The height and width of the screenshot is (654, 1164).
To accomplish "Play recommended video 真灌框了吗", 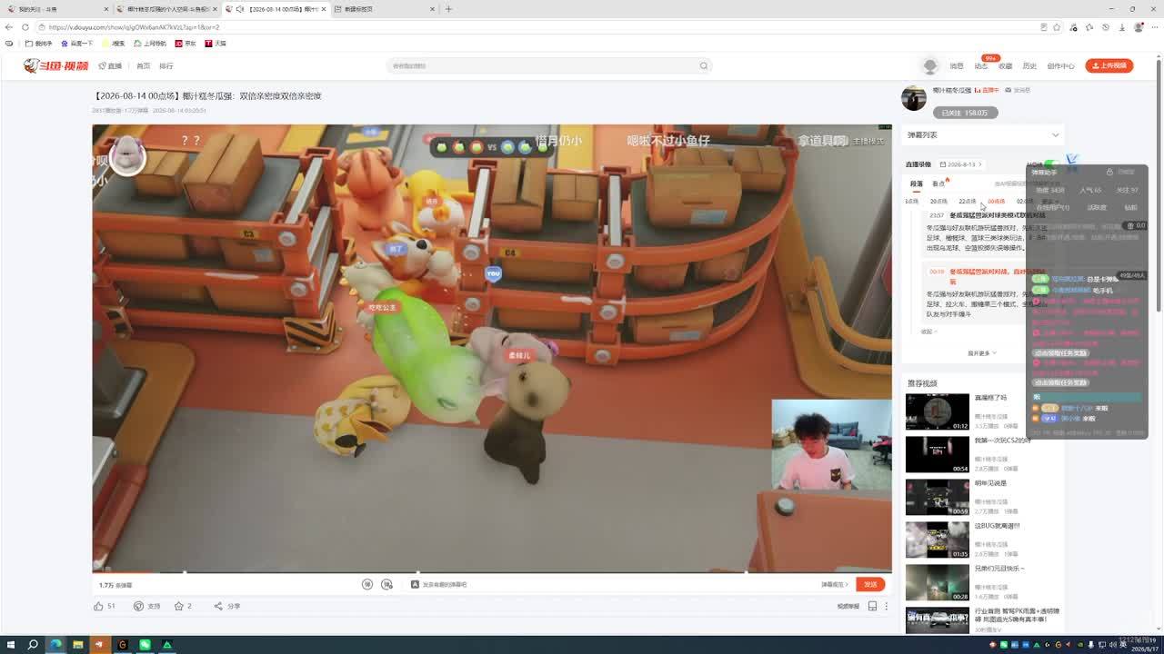I will [x=938, y=412].
